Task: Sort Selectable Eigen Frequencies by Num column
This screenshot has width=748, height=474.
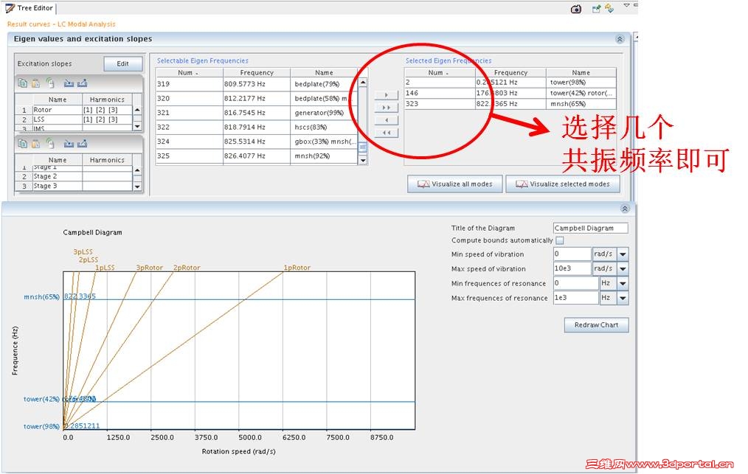Action: 190,72
